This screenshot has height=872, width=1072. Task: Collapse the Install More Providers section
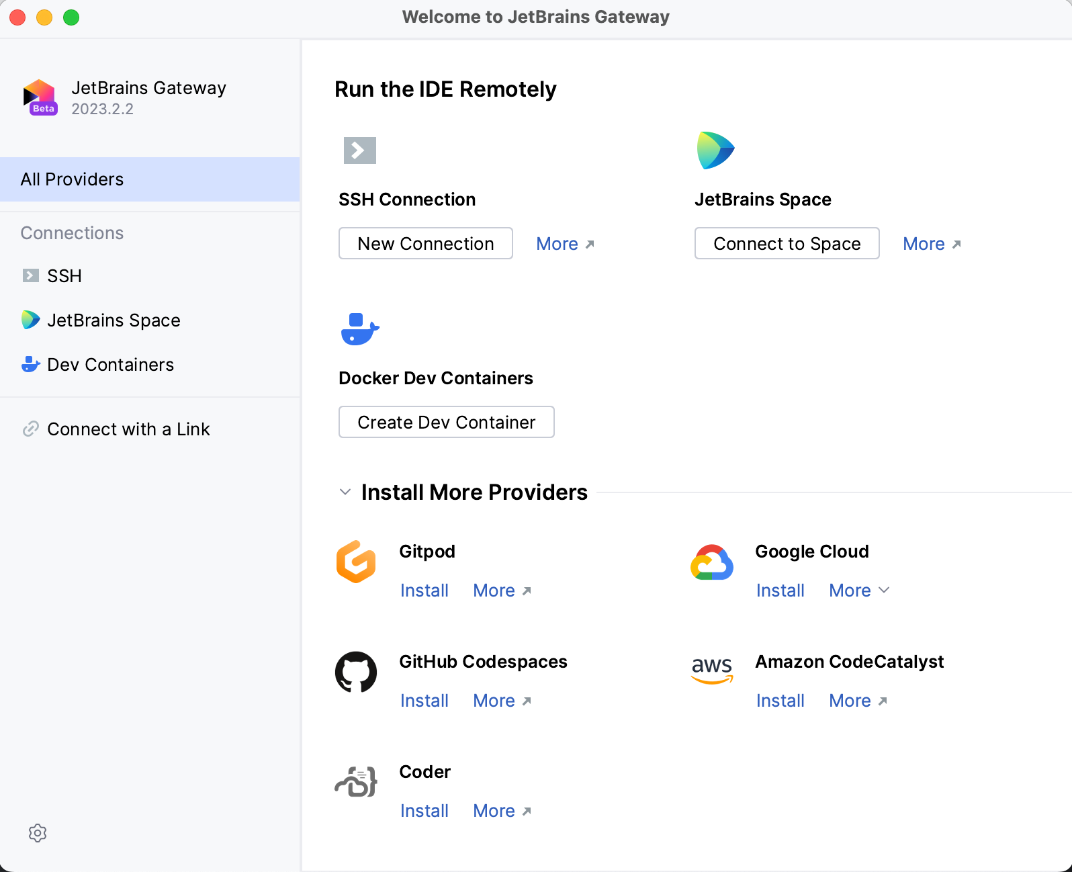coord(345,492)
